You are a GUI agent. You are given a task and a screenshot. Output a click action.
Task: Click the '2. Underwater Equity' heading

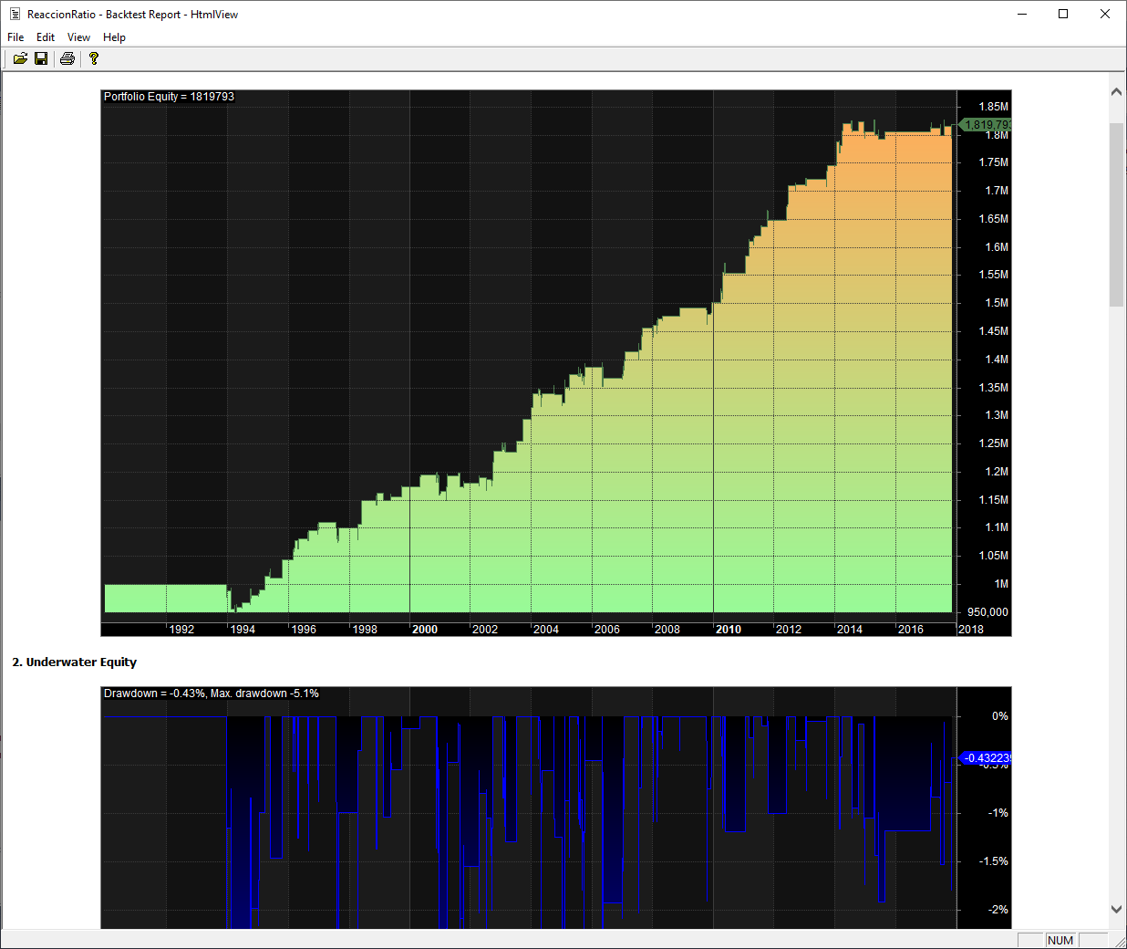75,662
